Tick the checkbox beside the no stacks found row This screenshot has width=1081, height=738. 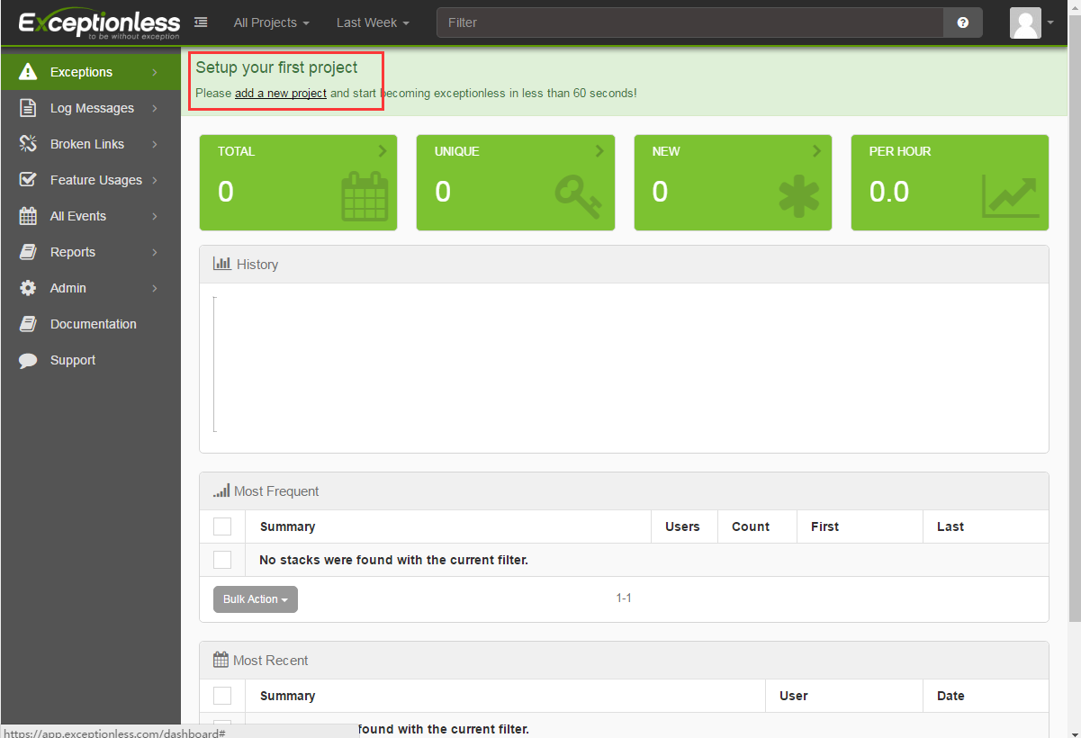pos(222,560)
